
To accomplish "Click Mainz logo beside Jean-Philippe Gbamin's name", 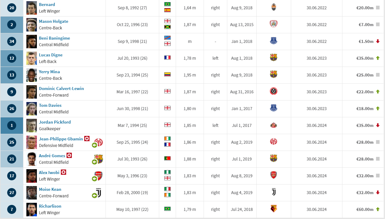I will 99,142.
